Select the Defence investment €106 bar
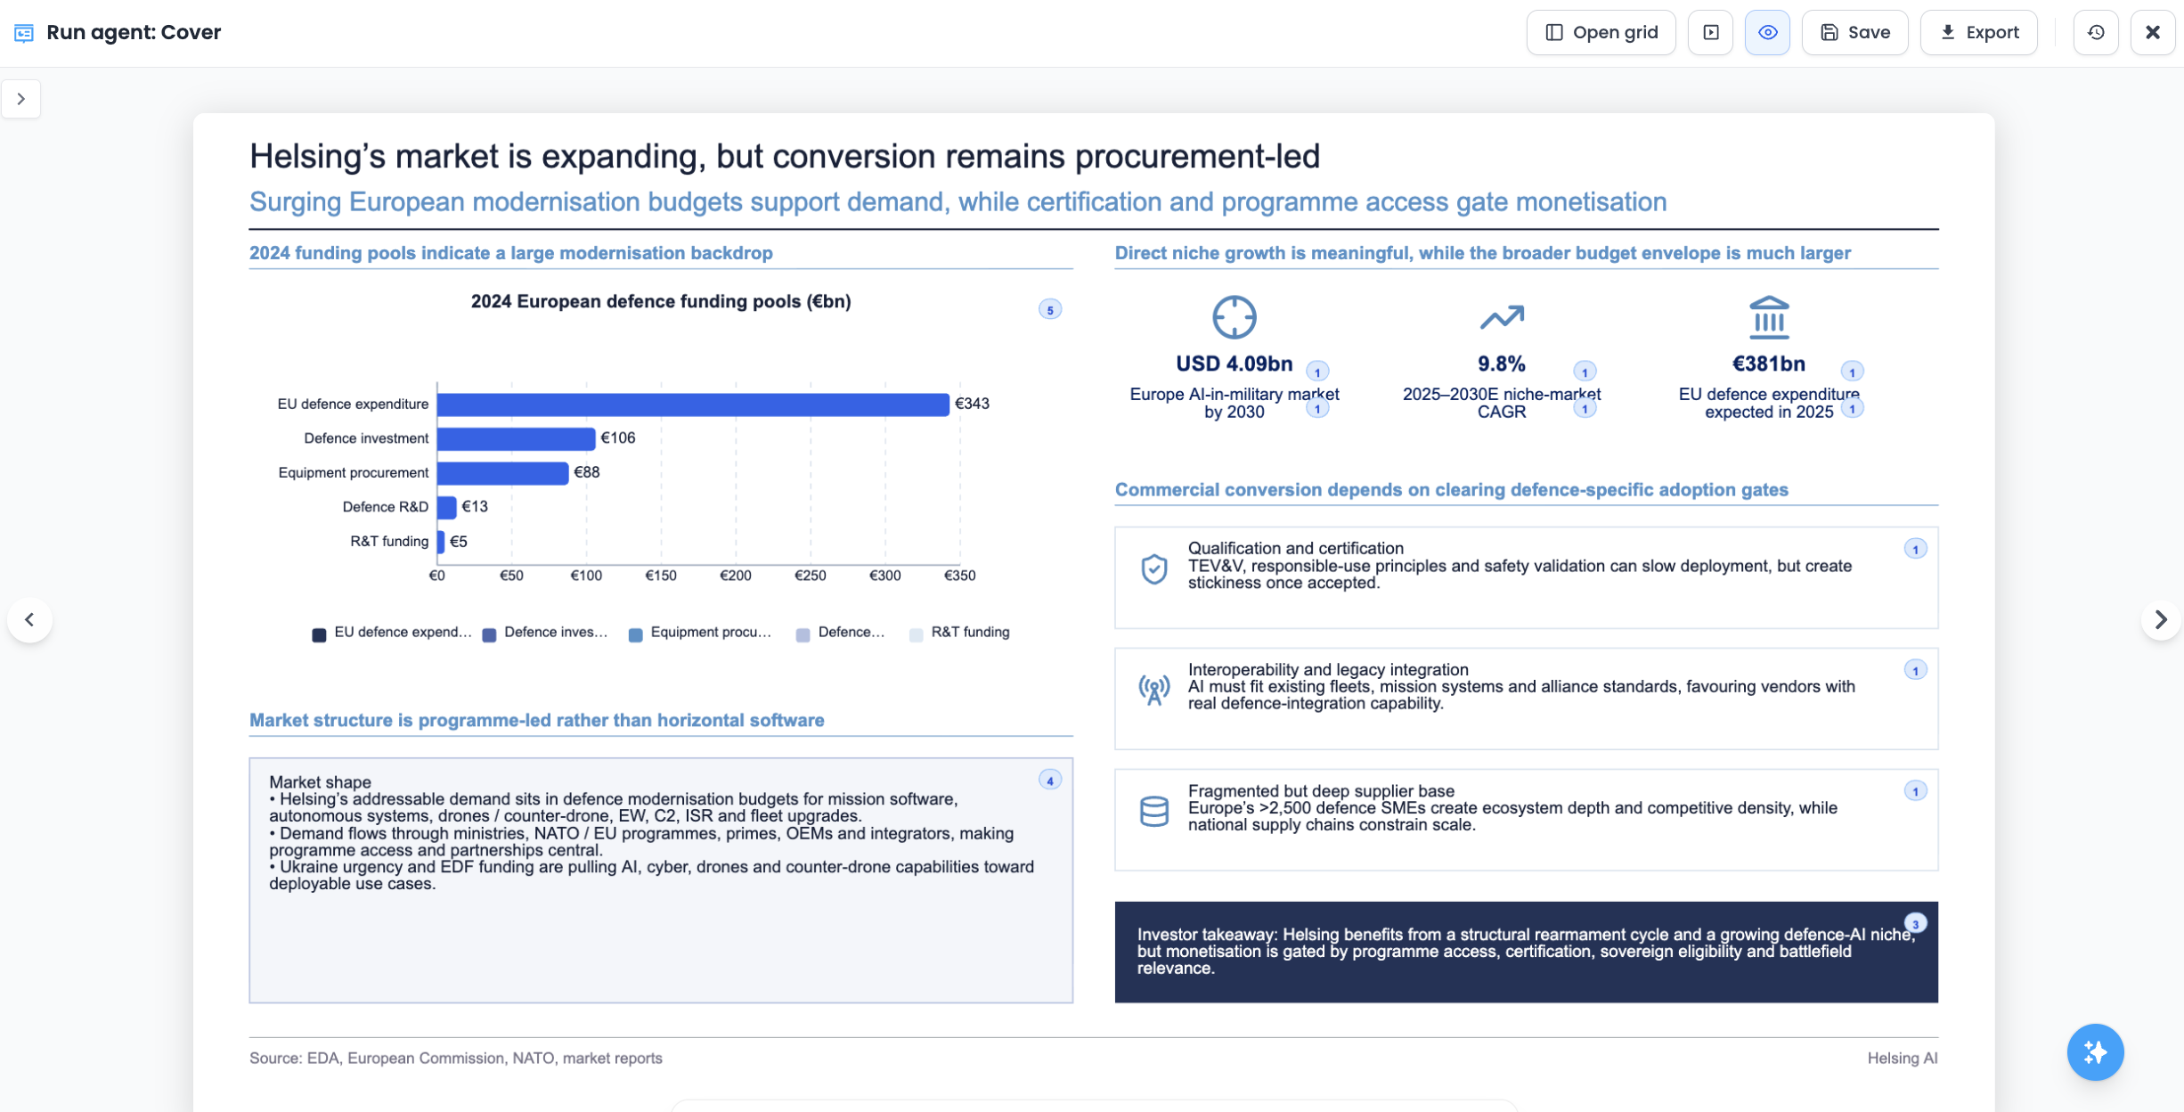Image resolution: width=2184 pixels, height=1112 pixels. pyautogui.click(x=516, y=438)
